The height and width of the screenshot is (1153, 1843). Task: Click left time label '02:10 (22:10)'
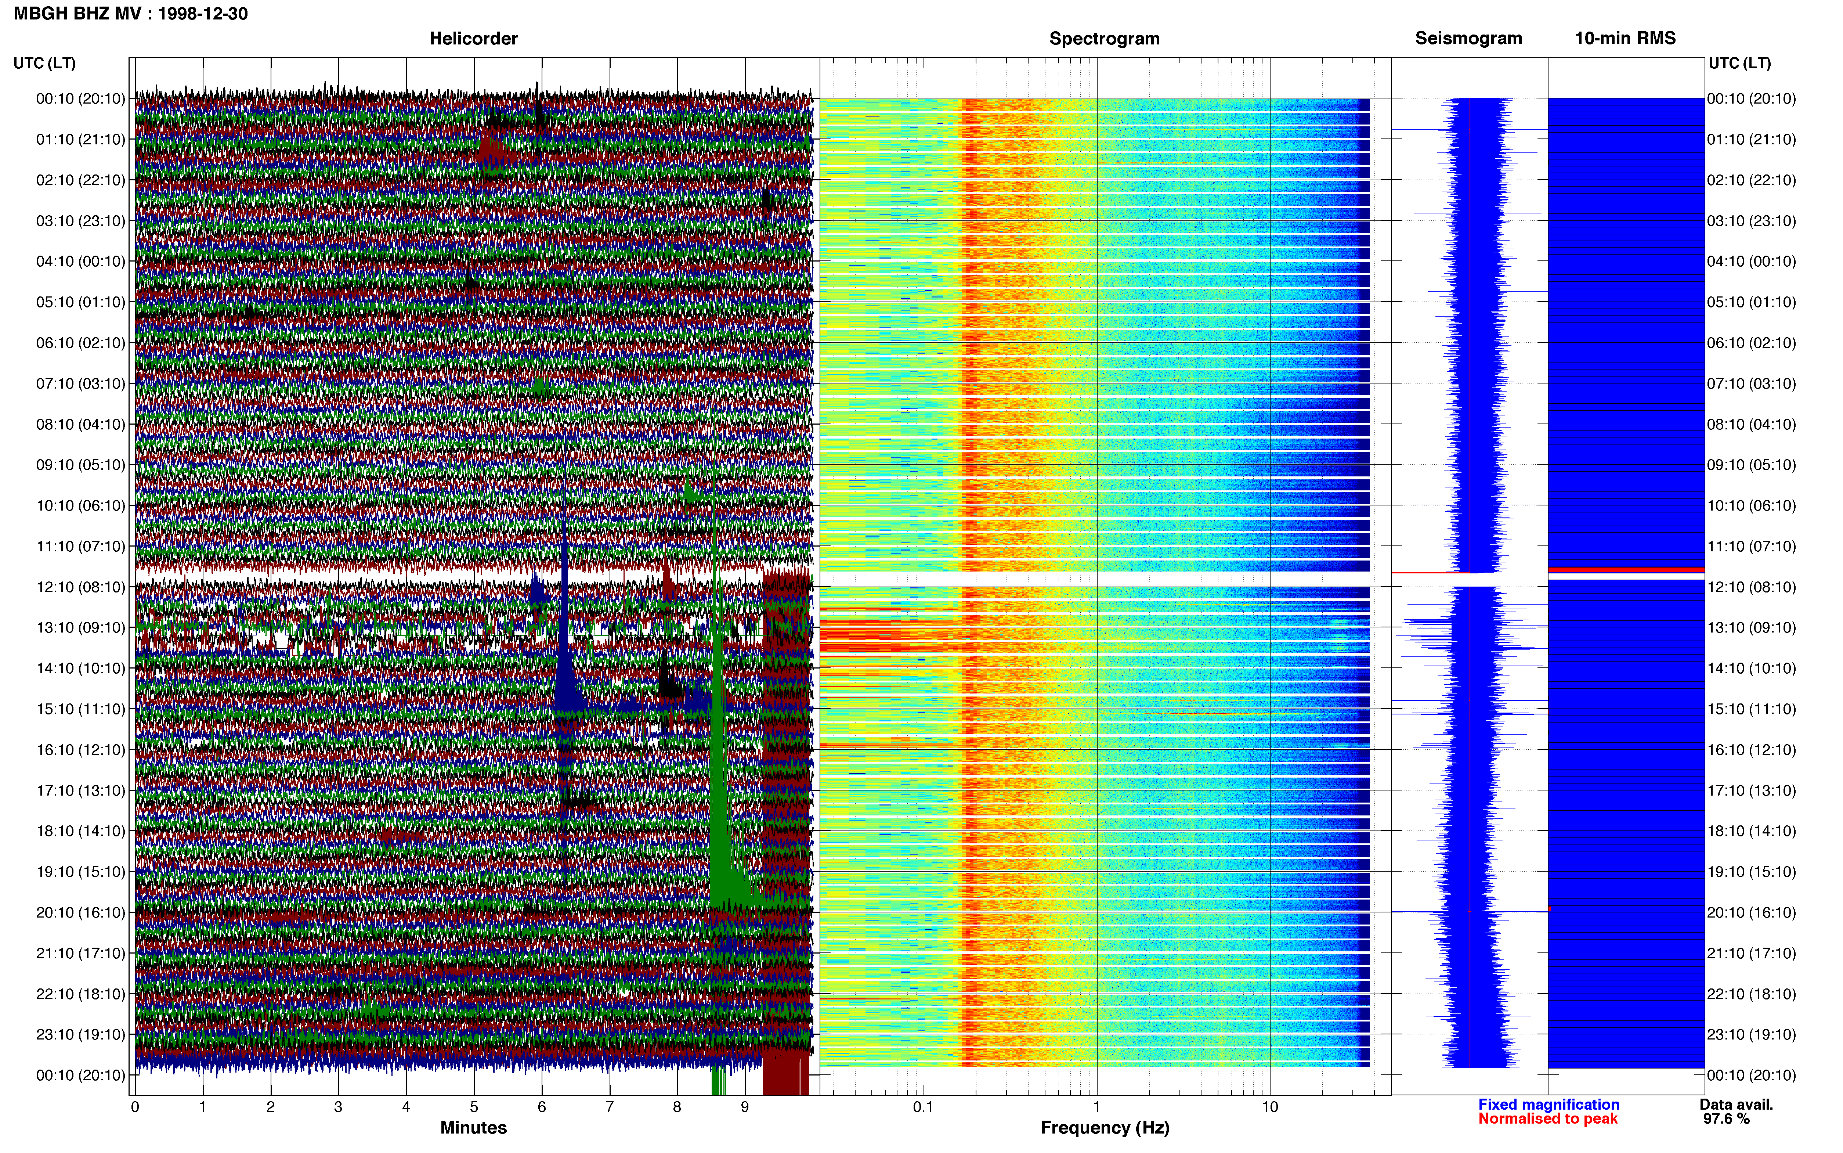(81, 180)
